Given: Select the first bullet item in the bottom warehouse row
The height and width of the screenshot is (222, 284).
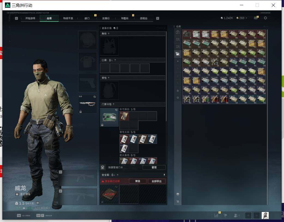Looking at the screenshot, I should click(187, 99).
